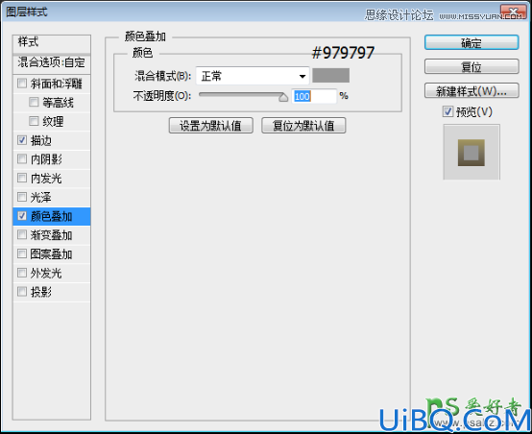Select the 渐变叠加 style entry
Viewport: 532px width, 434px height.
52,235
